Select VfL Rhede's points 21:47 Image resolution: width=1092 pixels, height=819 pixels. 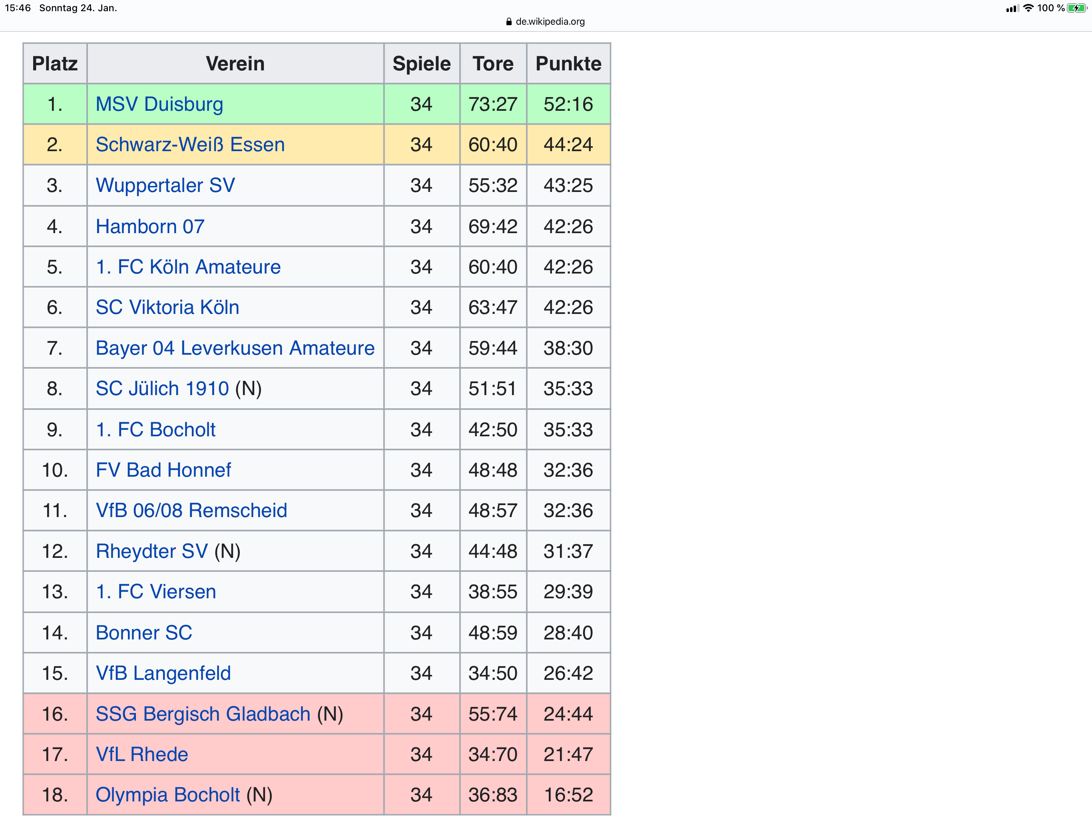[568, 755]
